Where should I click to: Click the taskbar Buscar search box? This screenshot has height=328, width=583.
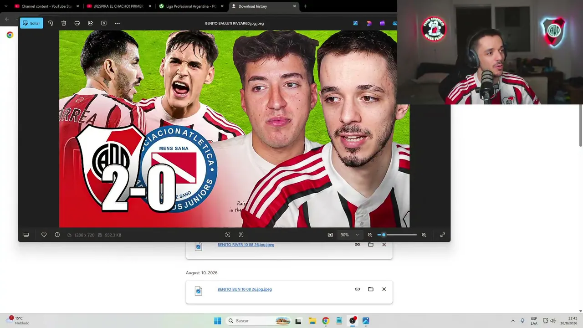point(259,321)
